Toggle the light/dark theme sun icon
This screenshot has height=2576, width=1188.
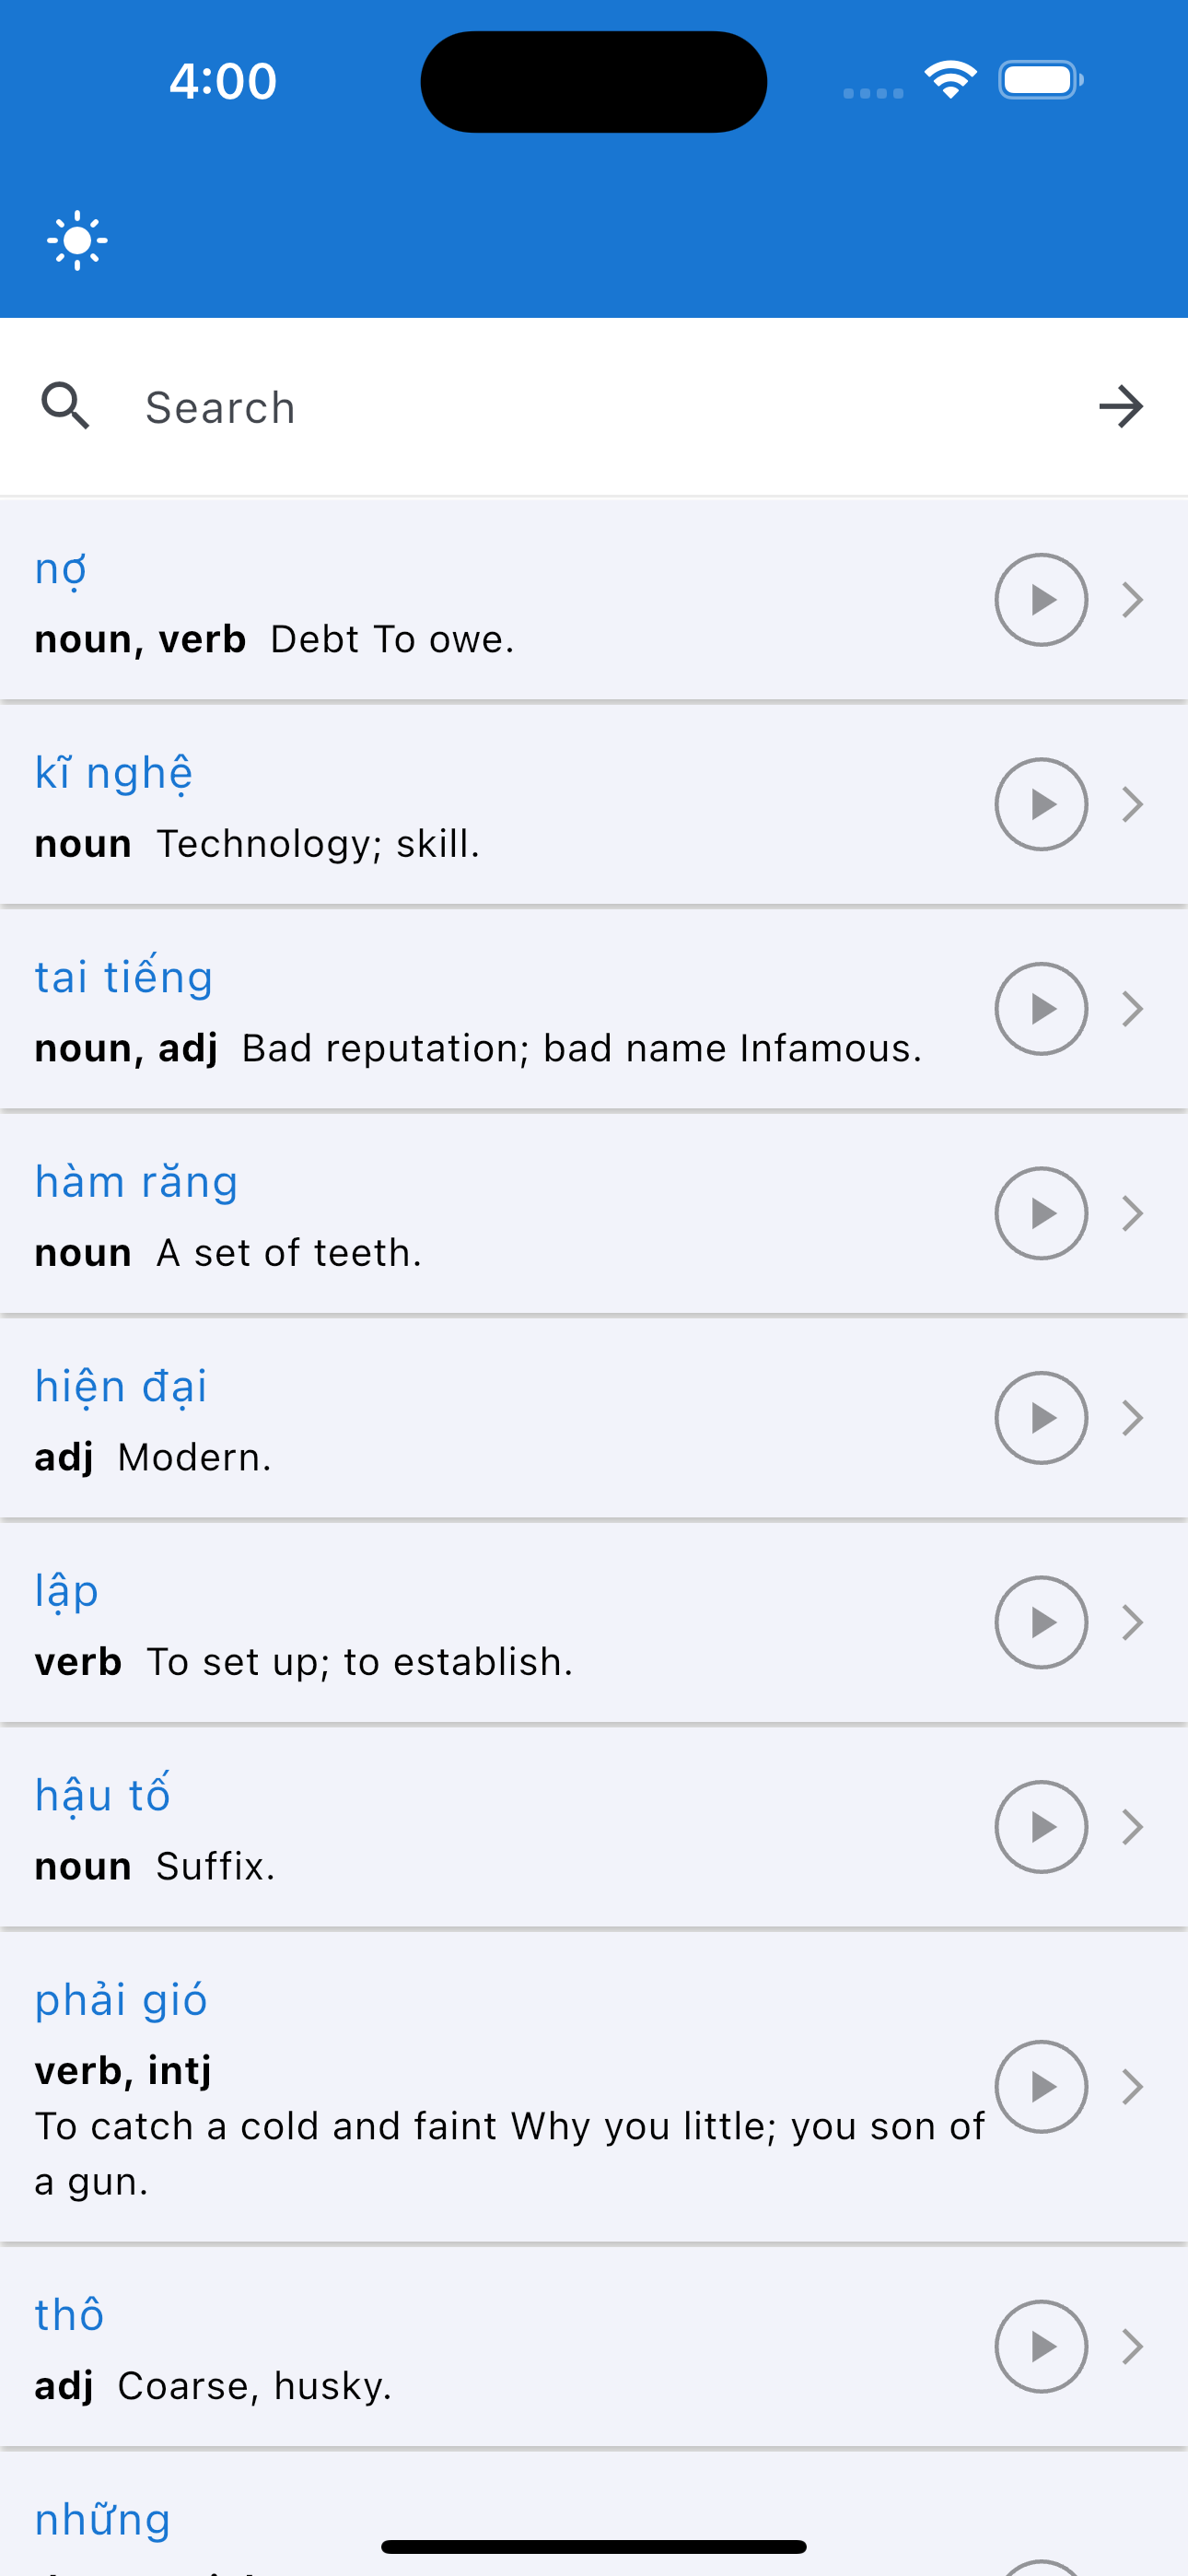(x=77, y=241)
